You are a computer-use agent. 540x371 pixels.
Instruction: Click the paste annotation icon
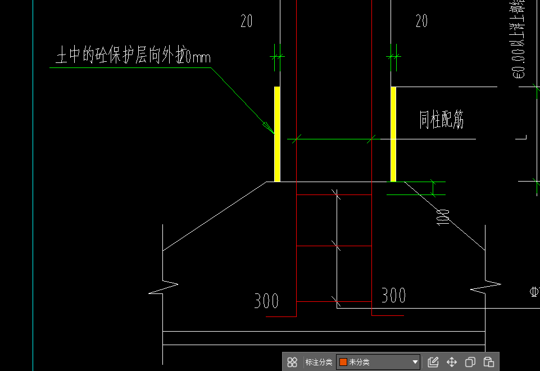pos(489,362)
